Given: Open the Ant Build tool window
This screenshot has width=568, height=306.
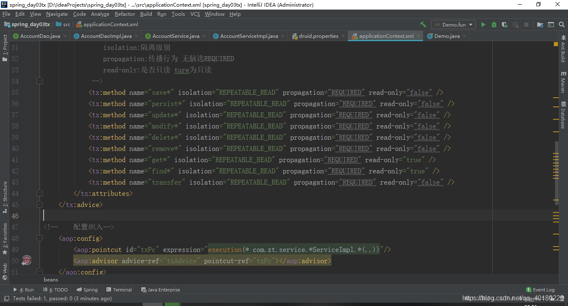Looking at the screenshot, I should [x=563, y=49].
